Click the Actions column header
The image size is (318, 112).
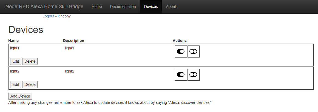(180, 41)
